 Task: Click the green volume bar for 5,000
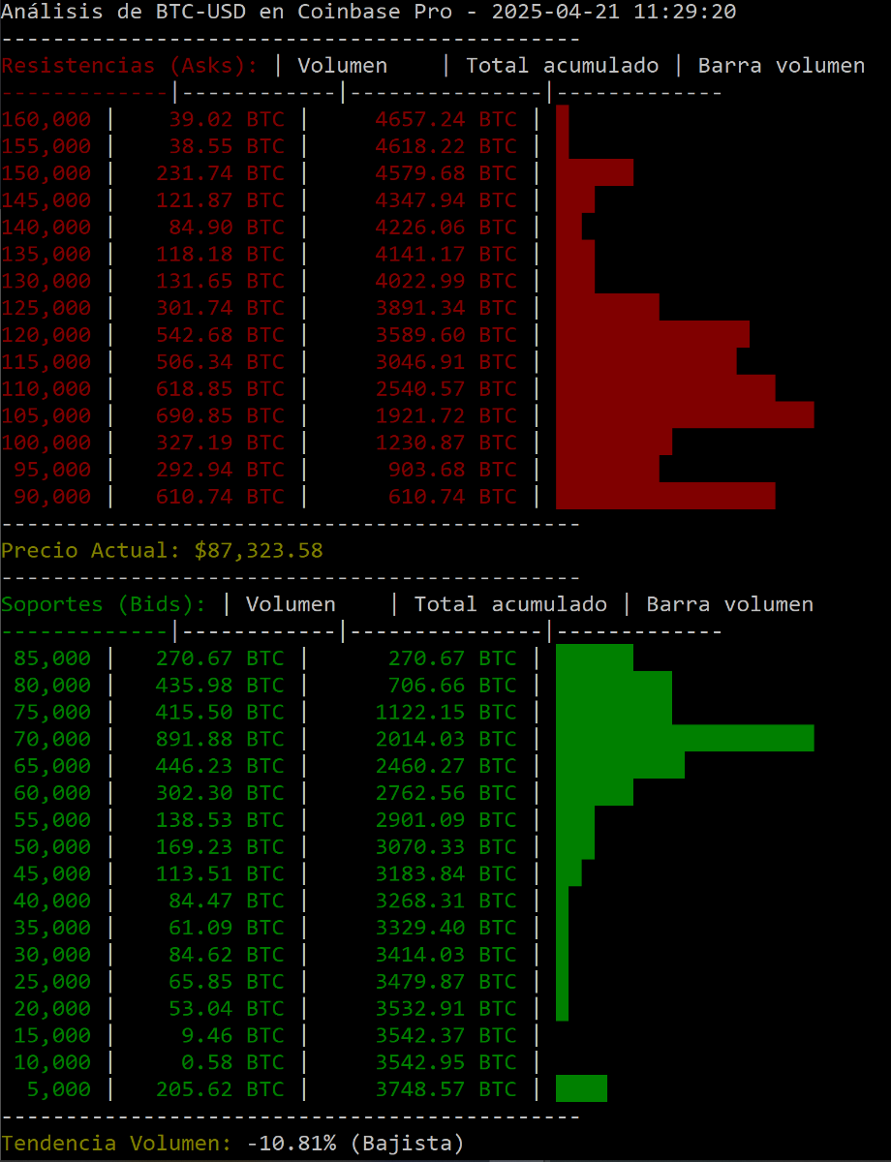(x=581, y=1088)
